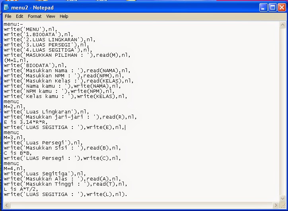Open the Edit menu

[19, 16]
